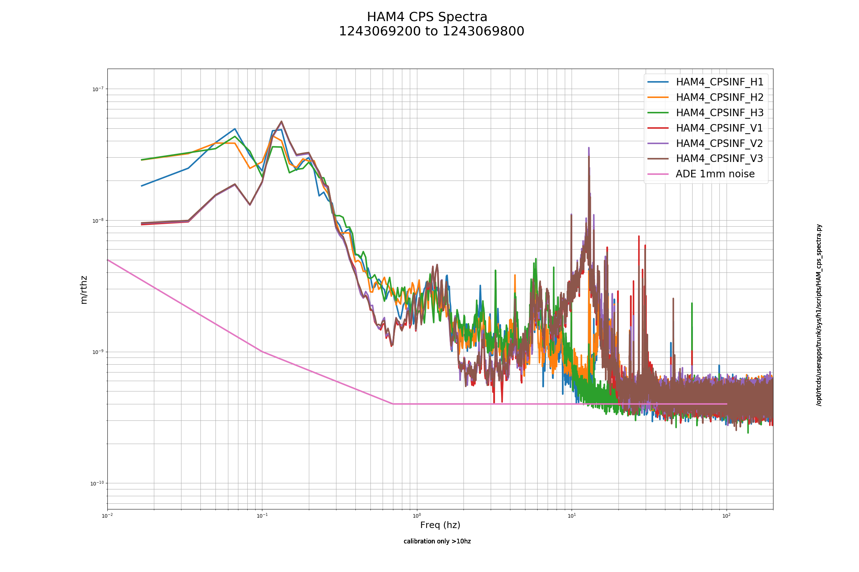The image size is (859, 572).
Task: Click the green H3 line swatch in legend
Action: [658, 113]
